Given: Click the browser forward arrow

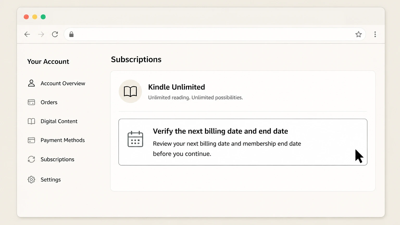Looking at the screenshot, I should (x=41, y=34).
